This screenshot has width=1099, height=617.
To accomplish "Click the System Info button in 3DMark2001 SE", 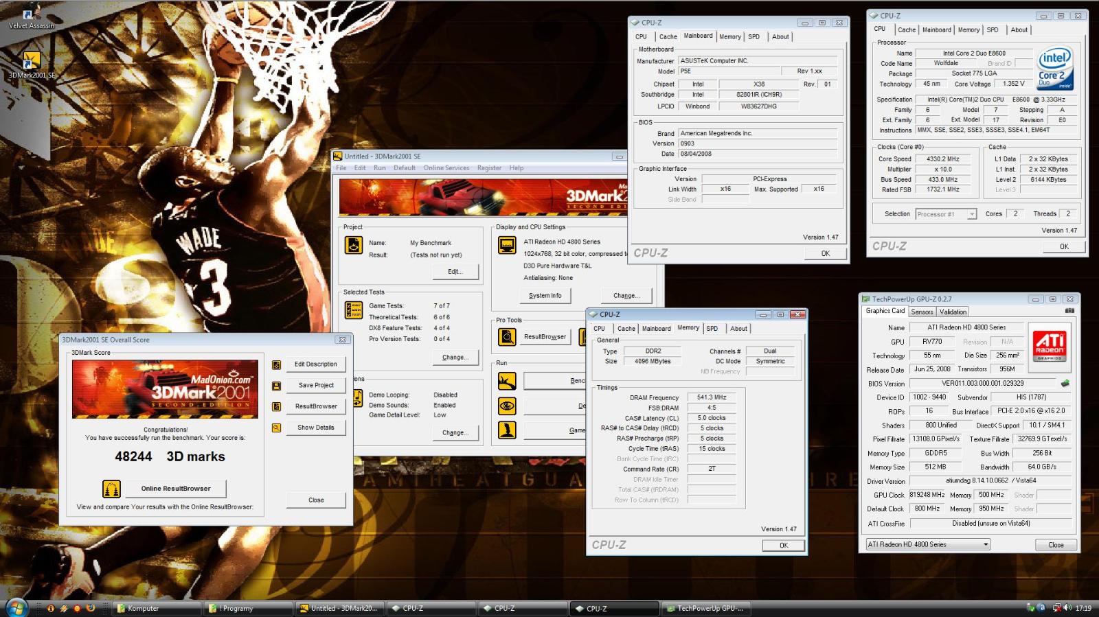I will click(x=545, y=296).
